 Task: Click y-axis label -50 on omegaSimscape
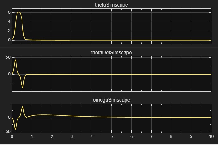point(7,131)
